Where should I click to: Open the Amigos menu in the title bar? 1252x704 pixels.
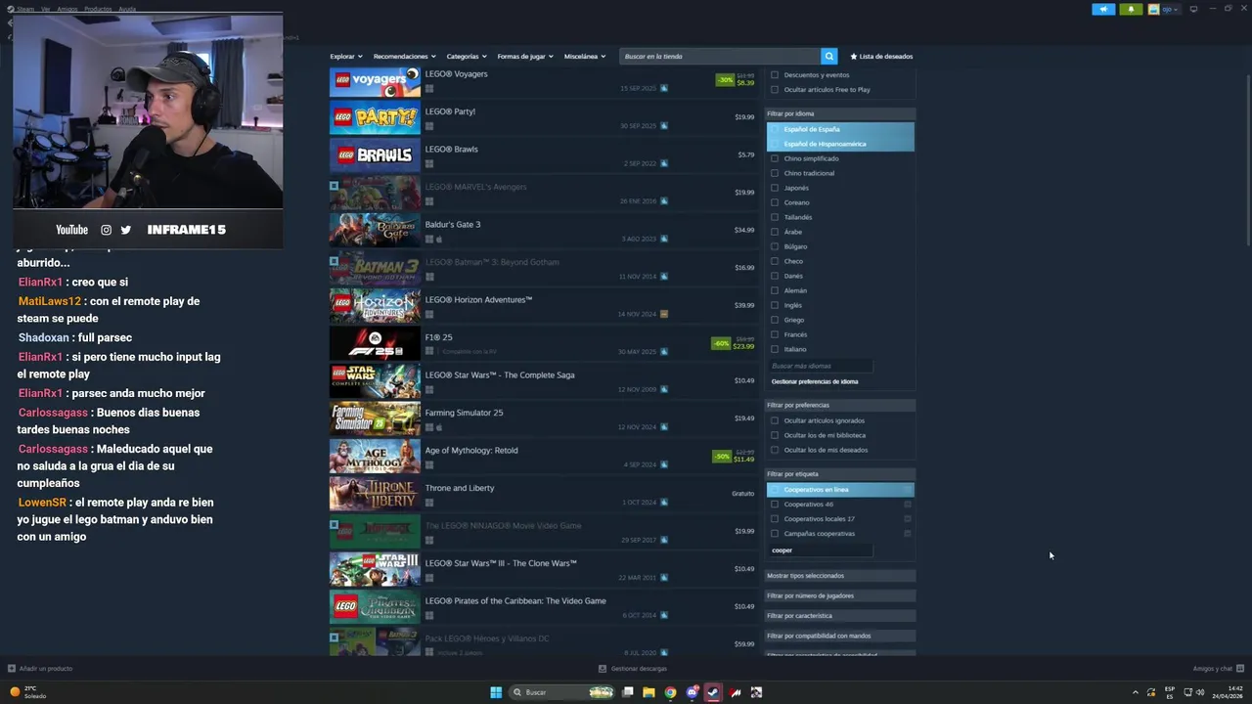point(67,9)
